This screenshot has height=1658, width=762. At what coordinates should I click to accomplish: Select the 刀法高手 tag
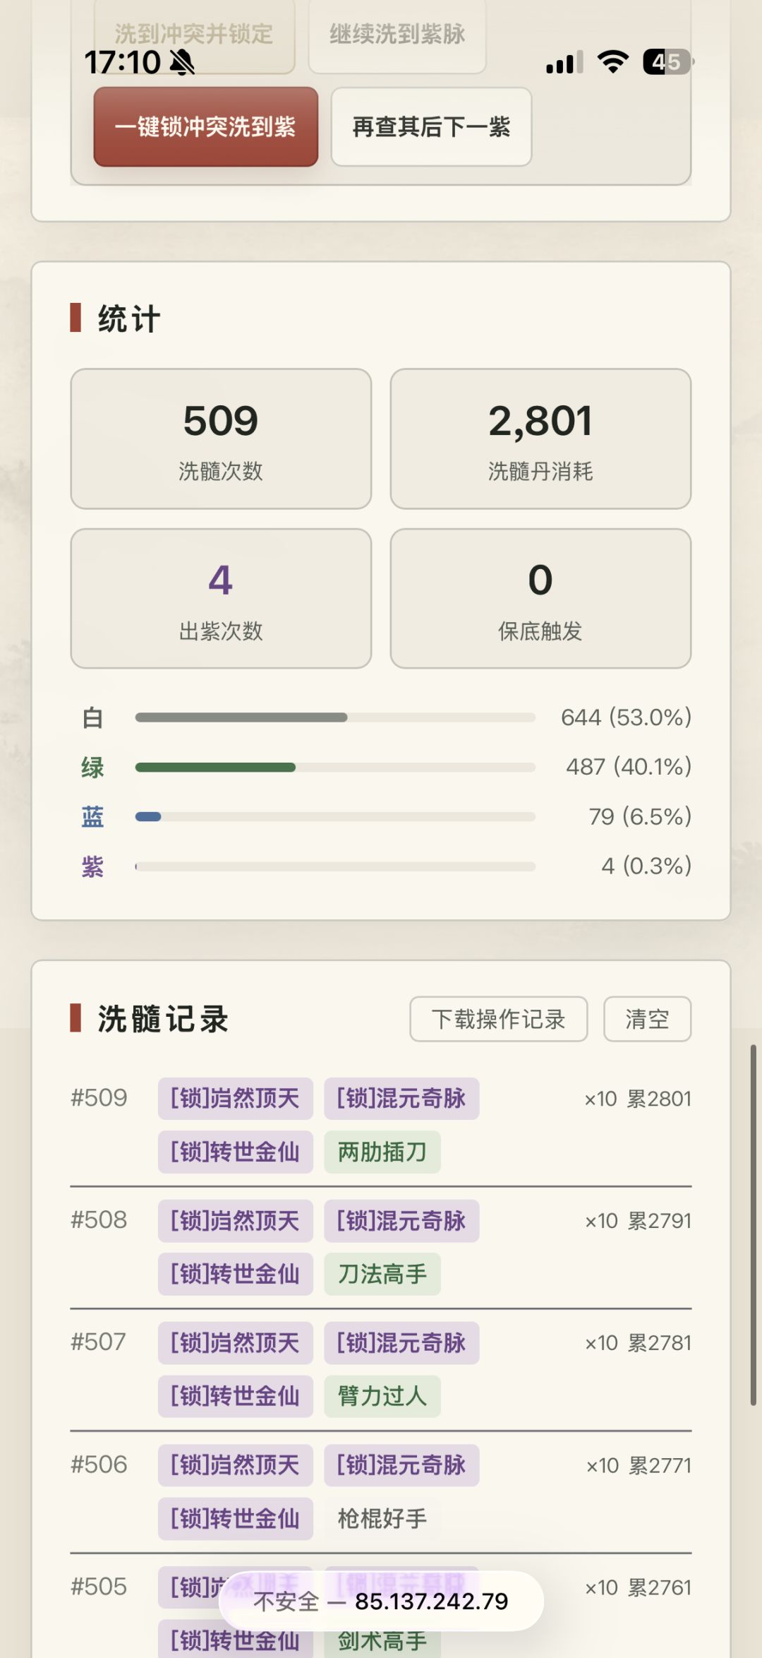pyautogui.click(x=382, y=1275)
